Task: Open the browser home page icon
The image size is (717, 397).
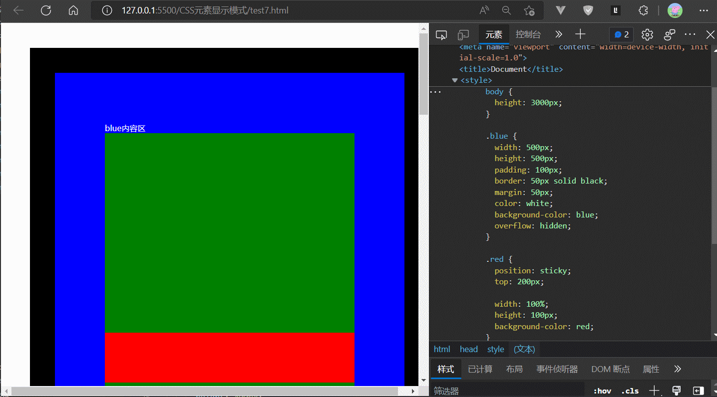Action: pyautogui.click(x=73, y=10)
